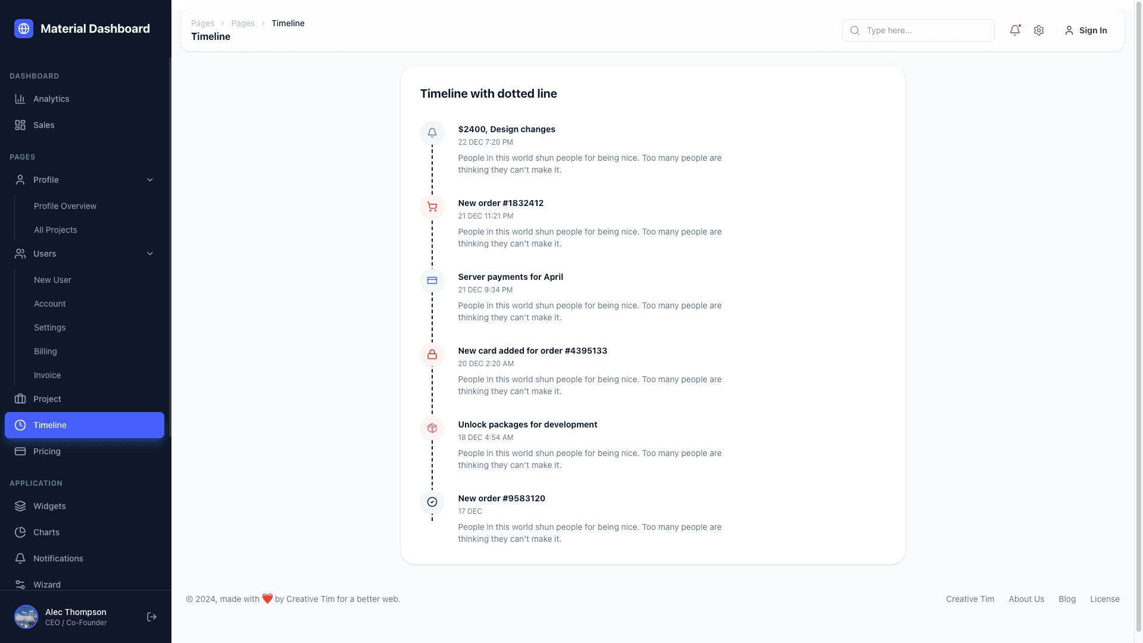This screenshot has height=643, width=1143.
Task: Click the Material Dashboard globe logo
Action: point(23,28)
